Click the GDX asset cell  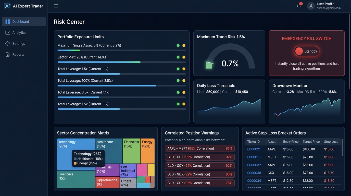(x=271, y=173)
